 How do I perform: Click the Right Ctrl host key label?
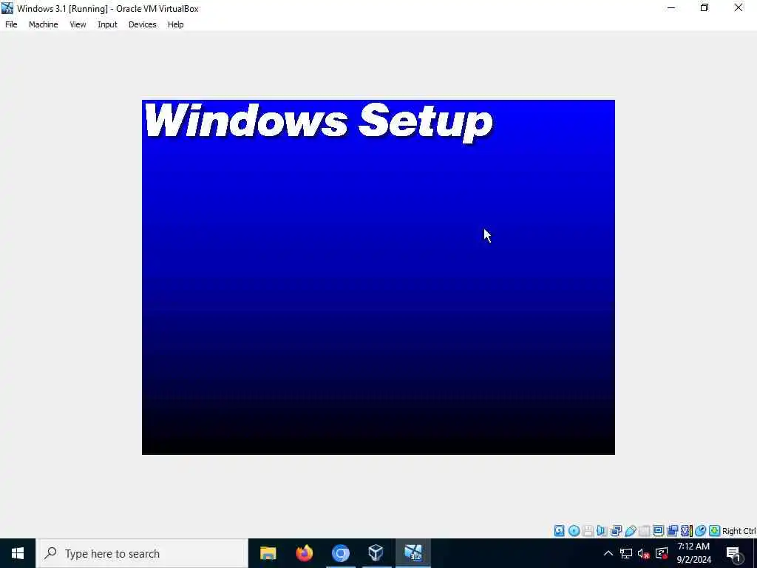point(739,531)
